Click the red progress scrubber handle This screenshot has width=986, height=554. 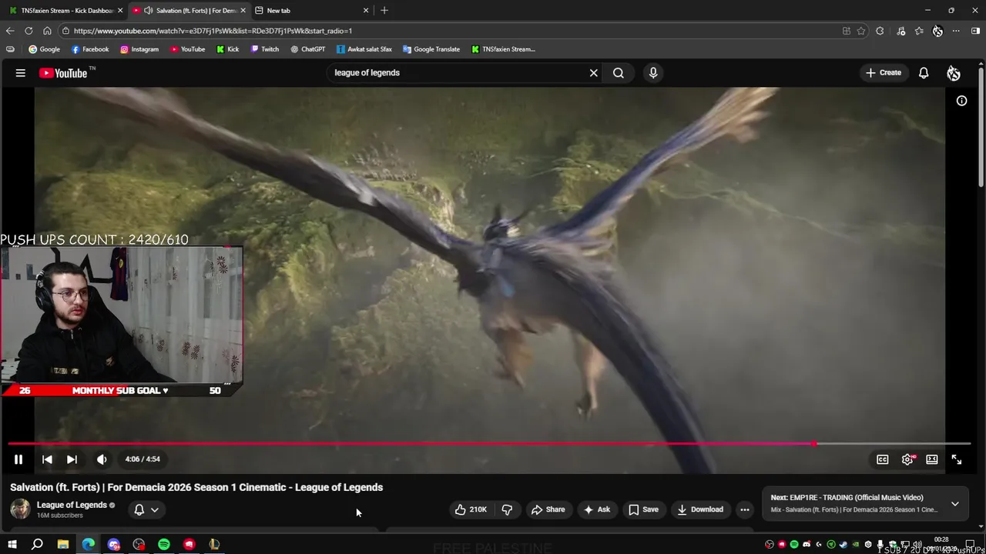pos(814,444)
